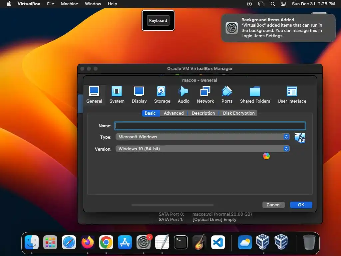Open the Storage settings section
Screen dimensions: 341x256
tap(162, 95)
